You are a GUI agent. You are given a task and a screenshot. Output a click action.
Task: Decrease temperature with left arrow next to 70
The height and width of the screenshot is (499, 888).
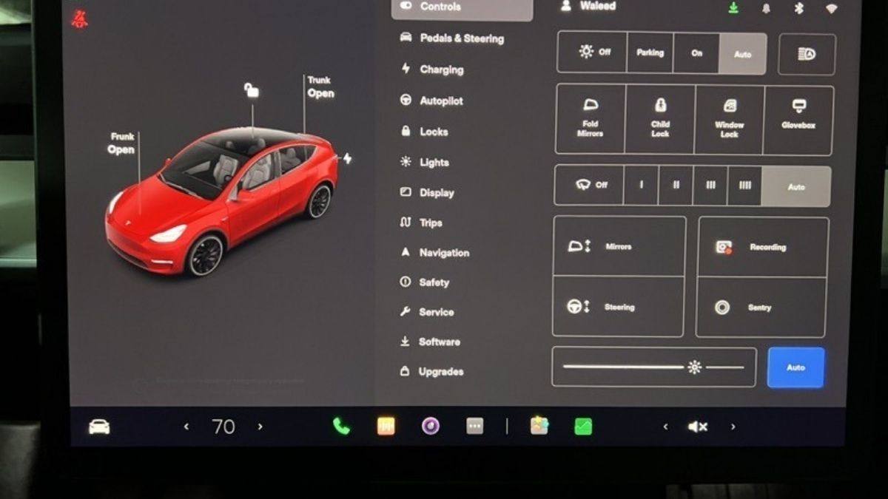tap(186, 427)
